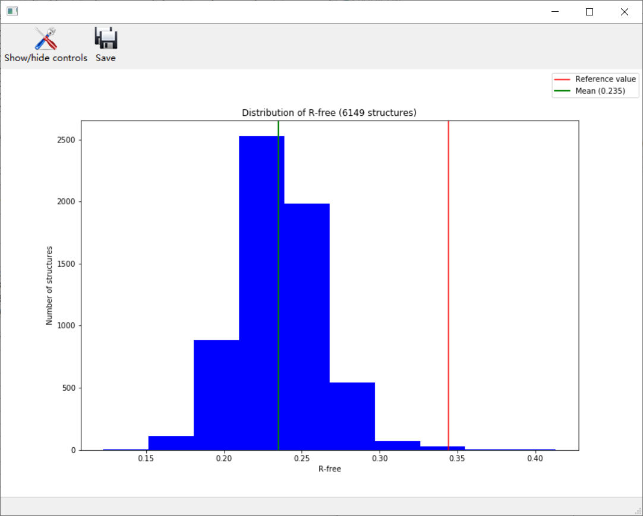
Task: Click the histogram bar between 0.18 and 0.21
Action: click(216, 395)
